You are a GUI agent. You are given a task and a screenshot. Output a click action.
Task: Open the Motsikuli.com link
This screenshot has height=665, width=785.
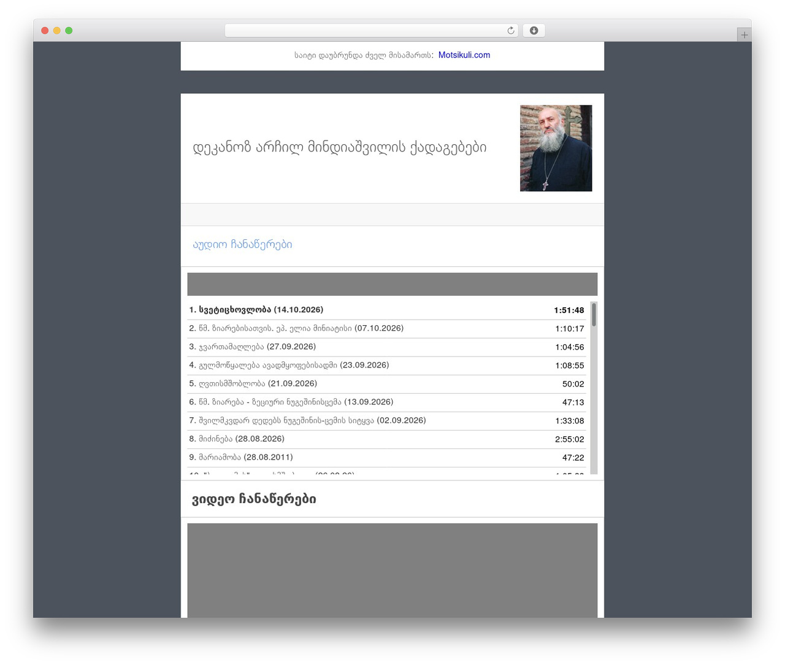[464, 55]
